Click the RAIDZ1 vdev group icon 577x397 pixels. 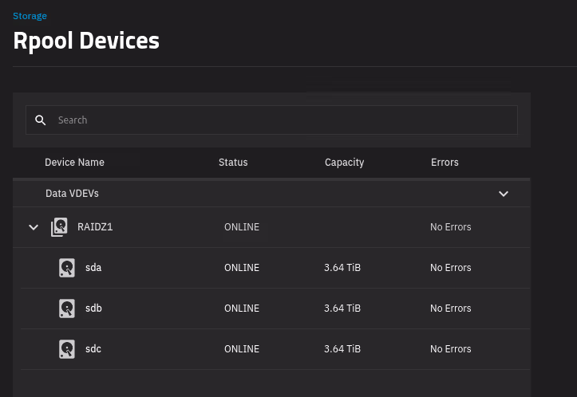coord(59,227)
